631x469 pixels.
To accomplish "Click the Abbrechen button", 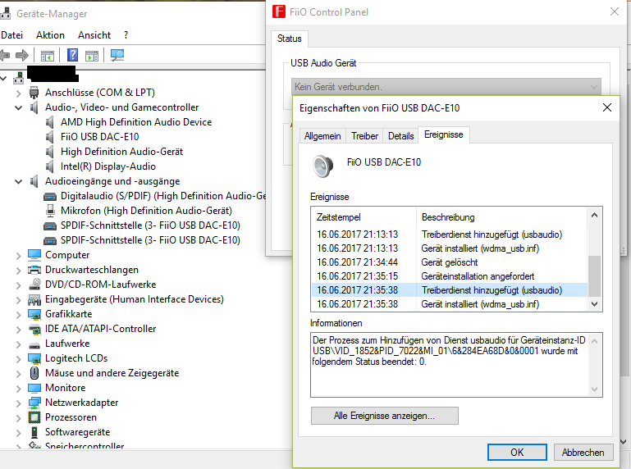I will click(583, 452).
